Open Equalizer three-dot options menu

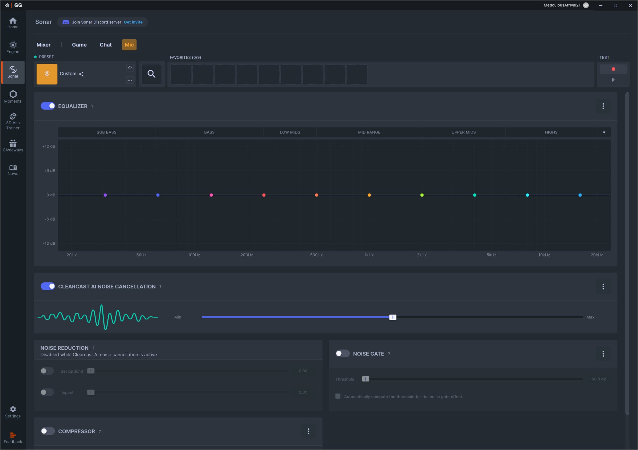click(603, 106)
